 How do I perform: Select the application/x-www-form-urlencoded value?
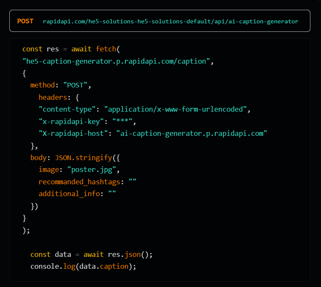coord(175,109)
